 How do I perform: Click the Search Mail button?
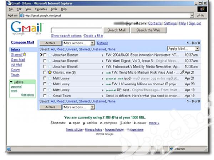click(117, 30)
